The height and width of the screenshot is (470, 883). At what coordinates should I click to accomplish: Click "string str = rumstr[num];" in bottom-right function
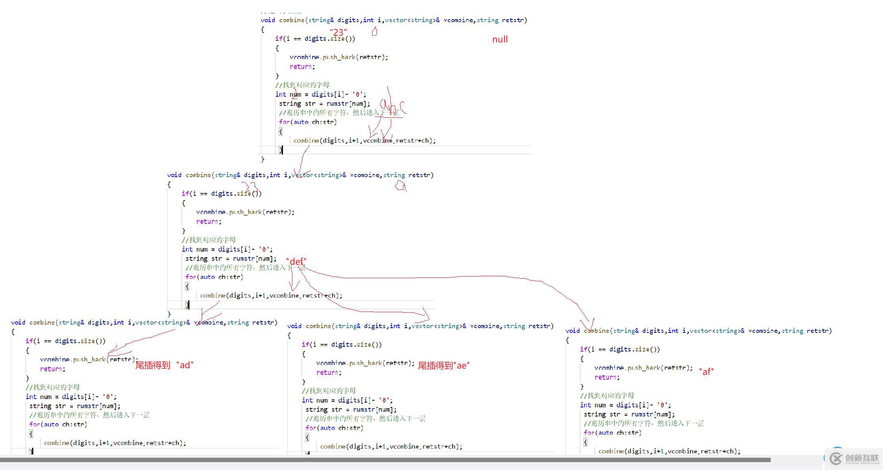click(x=629, y=415)
